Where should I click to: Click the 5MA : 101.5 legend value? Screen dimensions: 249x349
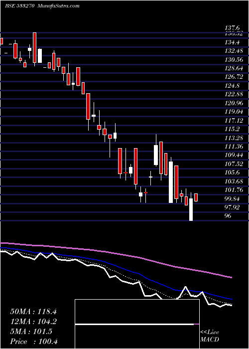31,332
